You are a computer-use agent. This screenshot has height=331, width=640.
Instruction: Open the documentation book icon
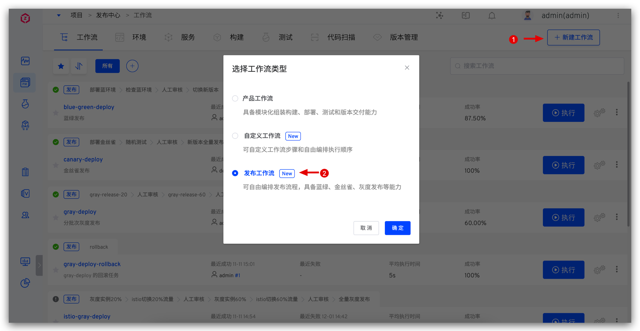466,15
